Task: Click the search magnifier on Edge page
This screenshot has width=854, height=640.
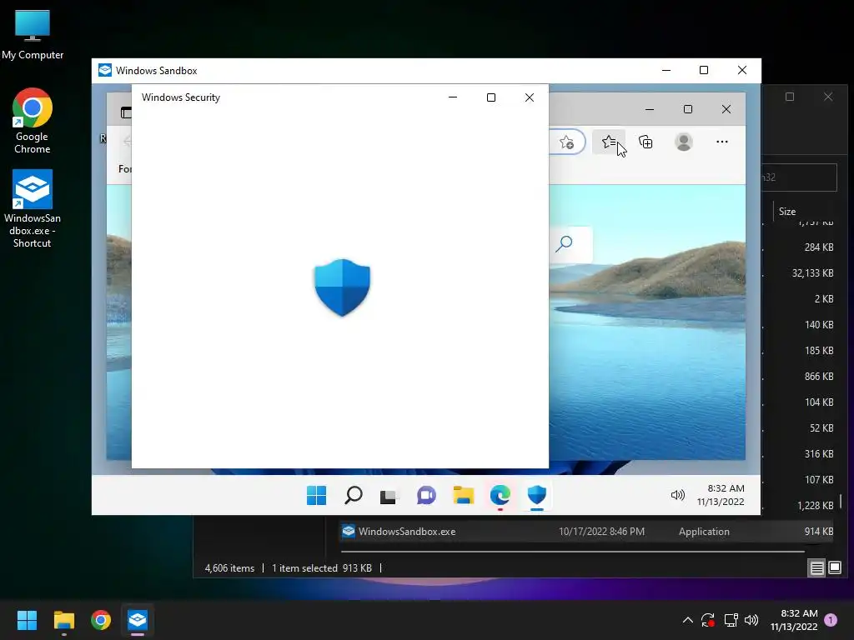Action: 564,243
